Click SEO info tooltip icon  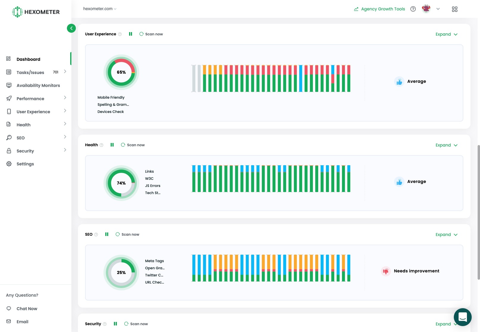click(96, 235)
